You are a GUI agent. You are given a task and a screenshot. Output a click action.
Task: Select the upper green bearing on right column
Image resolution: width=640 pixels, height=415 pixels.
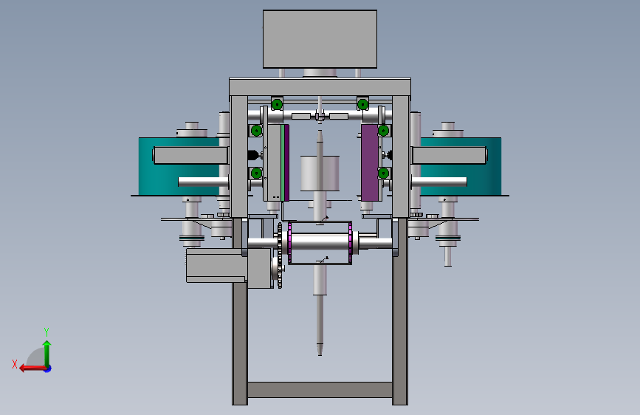(383, 131)
